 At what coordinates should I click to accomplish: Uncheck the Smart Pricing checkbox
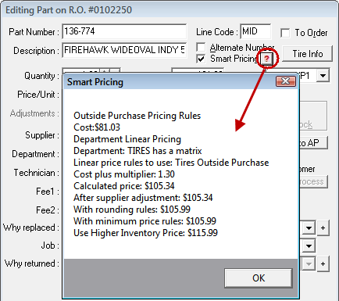click(x=201, y=59)
